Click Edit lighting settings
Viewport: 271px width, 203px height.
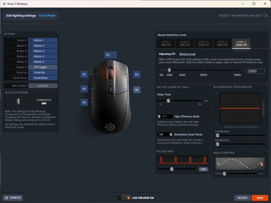pyautogui.click(x=21, y=16)
